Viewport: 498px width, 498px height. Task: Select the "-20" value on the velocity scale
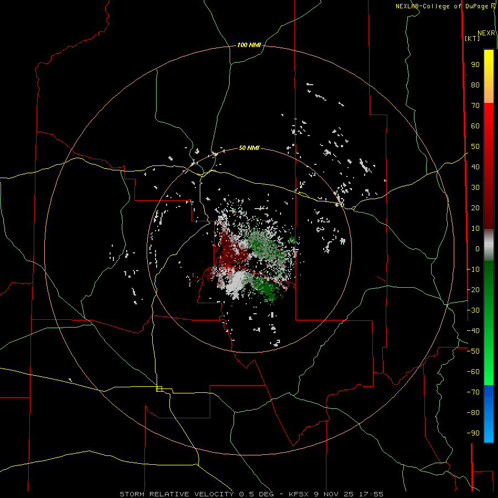coord(473,290)
